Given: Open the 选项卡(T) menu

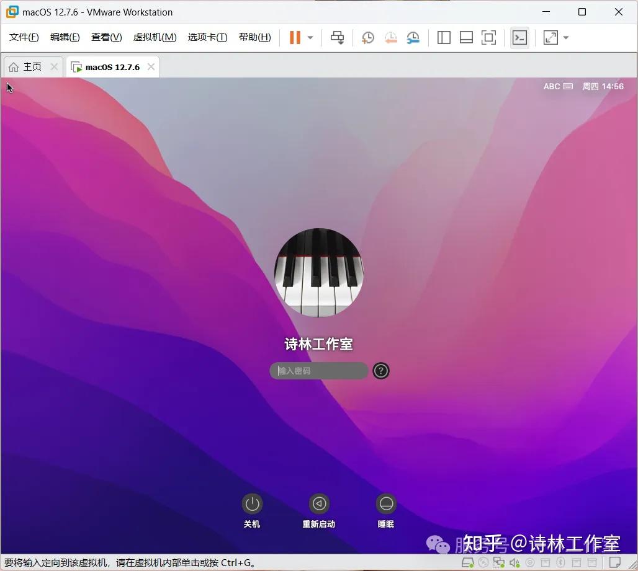Looking at the screenshot, I should (x=207, y=37).
